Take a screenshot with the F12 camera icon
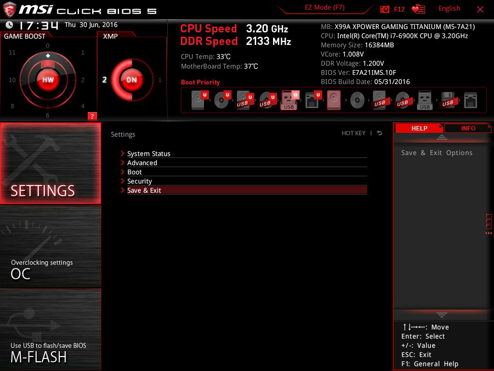Screen dimensions: 494x371 (384, 9)
